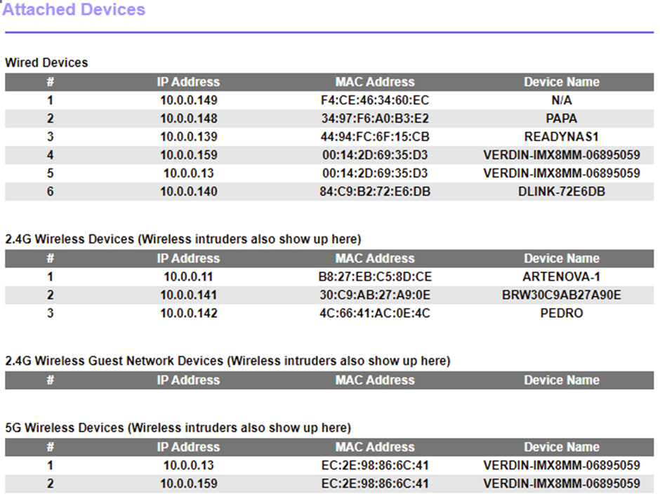Select the PAPA device name

(x=561, y=118)
